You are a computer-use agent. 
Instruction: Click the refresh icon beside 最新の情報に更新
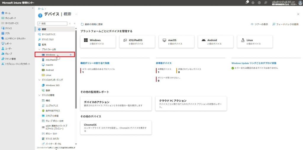pos(82,24)
